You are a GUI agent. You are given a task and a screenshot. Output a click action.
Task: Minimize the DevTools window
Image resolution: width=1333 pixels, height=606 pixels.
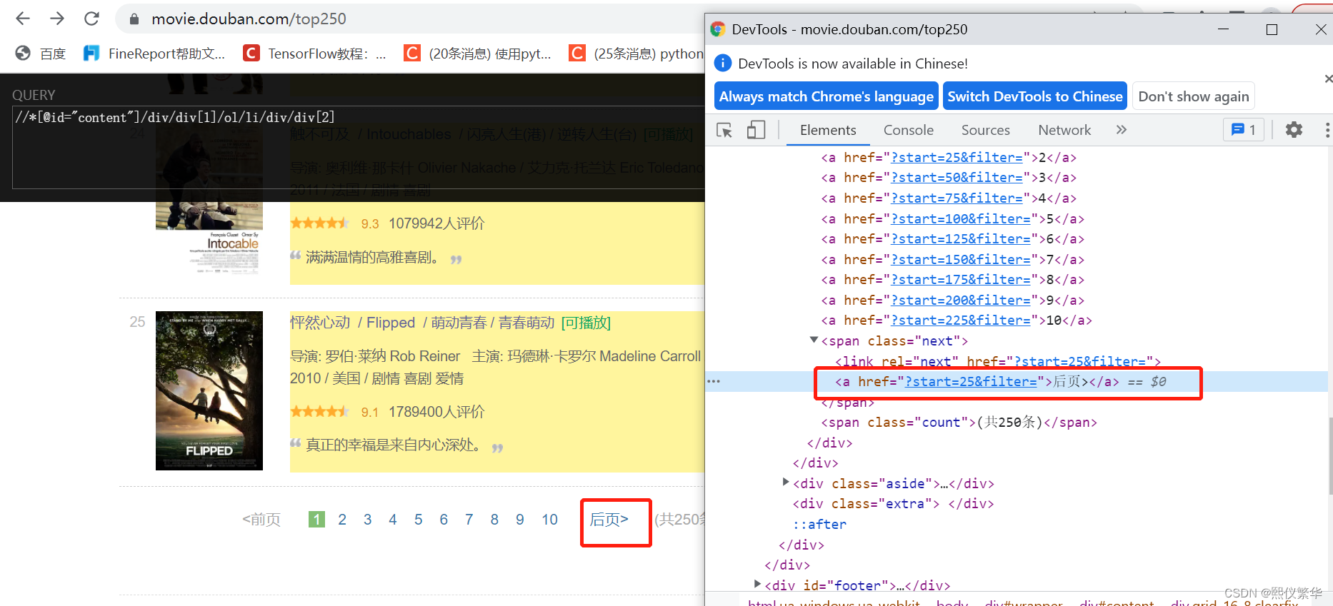point(1223,29)
